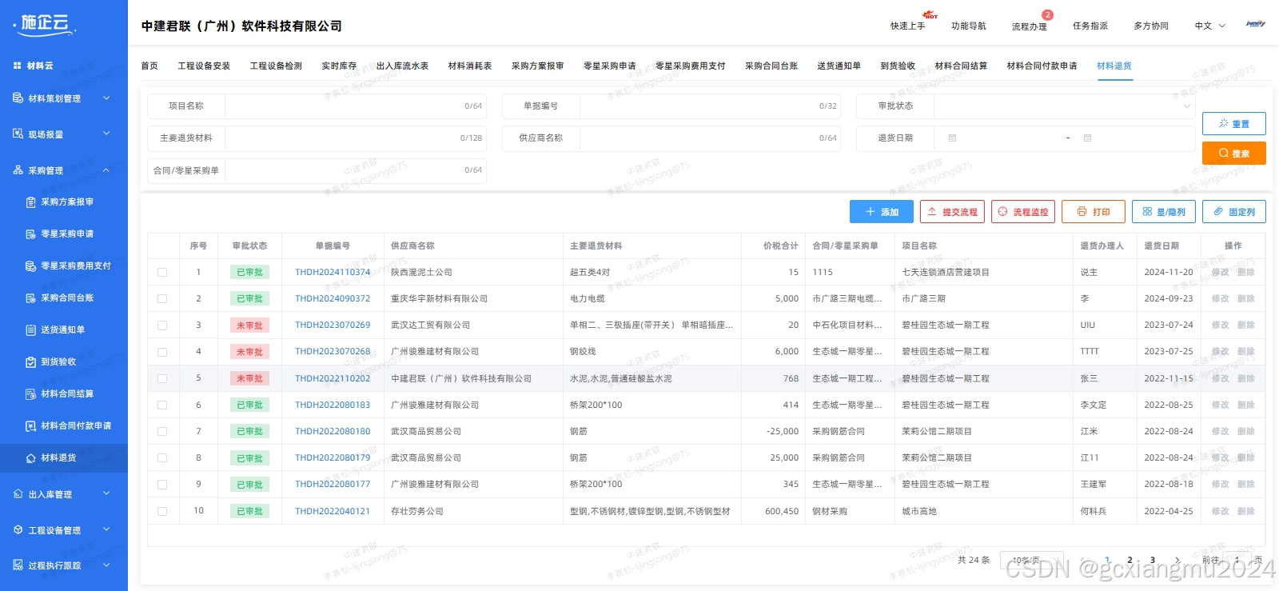Click the 零星采购申请 sidebar icon
The height and width of the screenshot is (591, 1279).
[x=30, y=234]
